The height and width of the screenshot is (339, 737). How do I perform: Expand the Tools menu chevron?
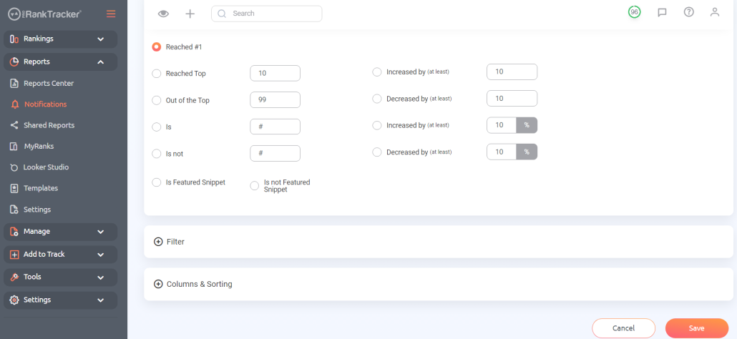[x=101, y=277]
